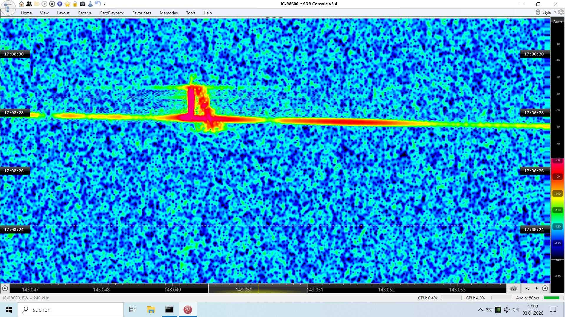565x317 pixels.
Task: Open the Rec/Playback ribbon tab
Action: coord(112,13)
